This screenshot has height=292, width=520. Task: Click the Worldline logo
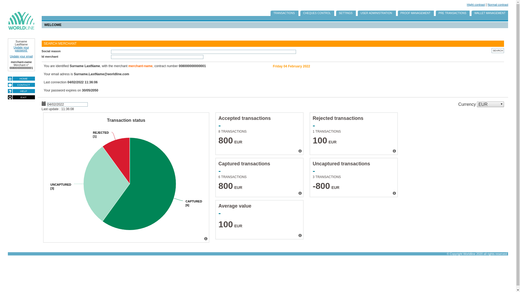click(x=21, y=21)
